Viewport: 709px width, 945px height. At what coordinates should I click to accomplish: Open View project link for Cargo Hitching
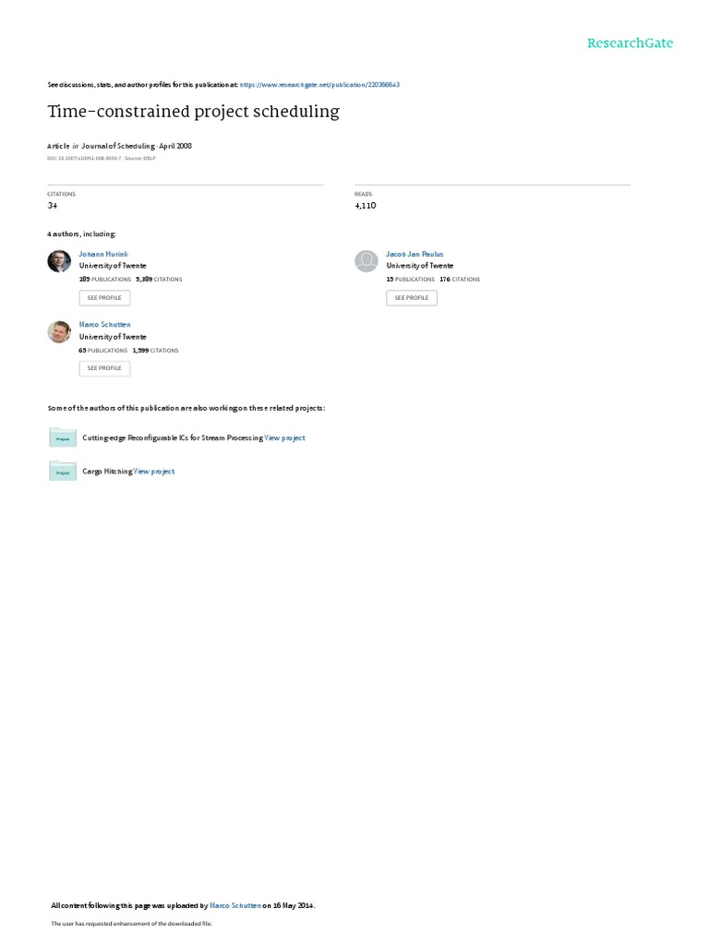pyautogui.click(x=154, y=472)
